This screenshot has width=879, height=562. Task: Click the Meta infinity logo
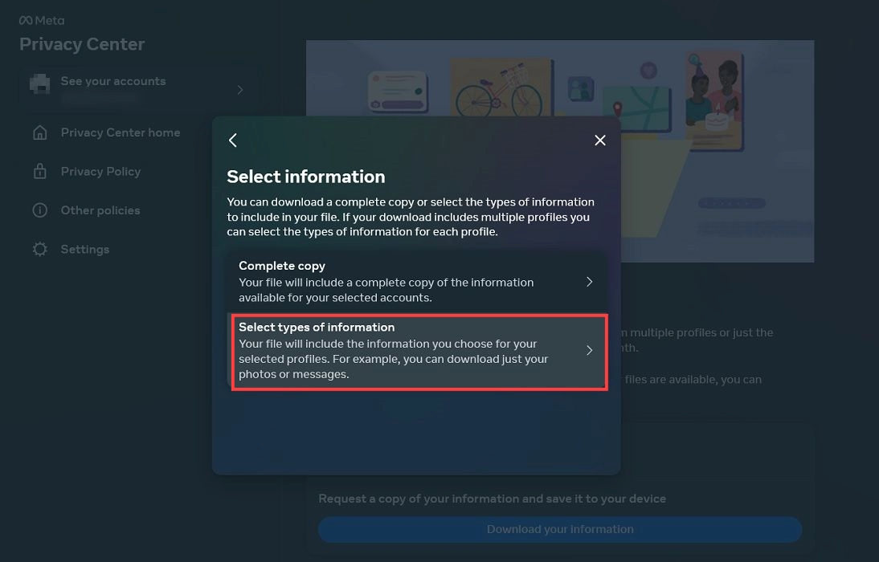click(26, 19)
